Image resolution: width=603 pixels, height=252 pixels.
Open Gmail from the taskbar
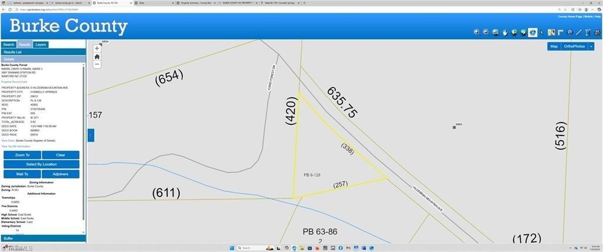click(348, 248)
